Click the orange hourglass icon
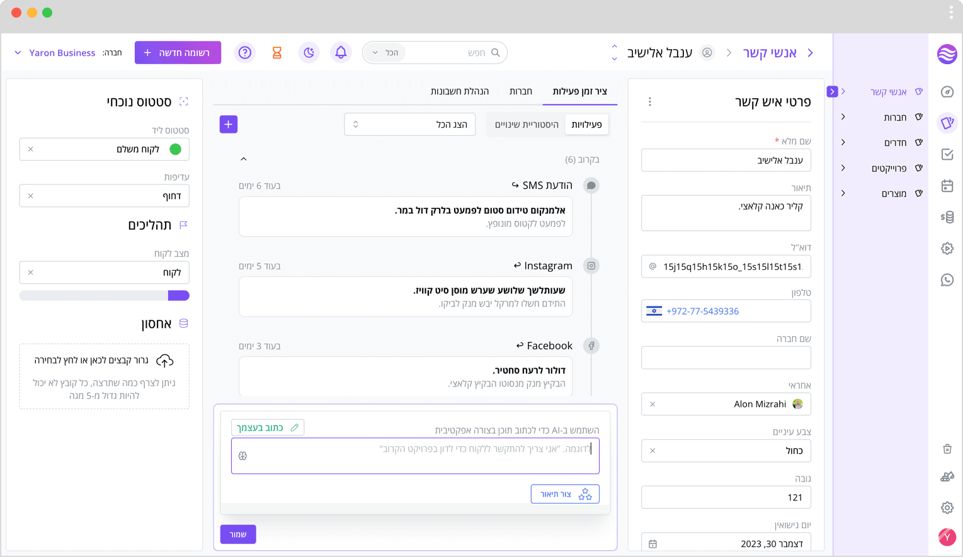Screen dimensions: 963x557 tap(276, 53)
